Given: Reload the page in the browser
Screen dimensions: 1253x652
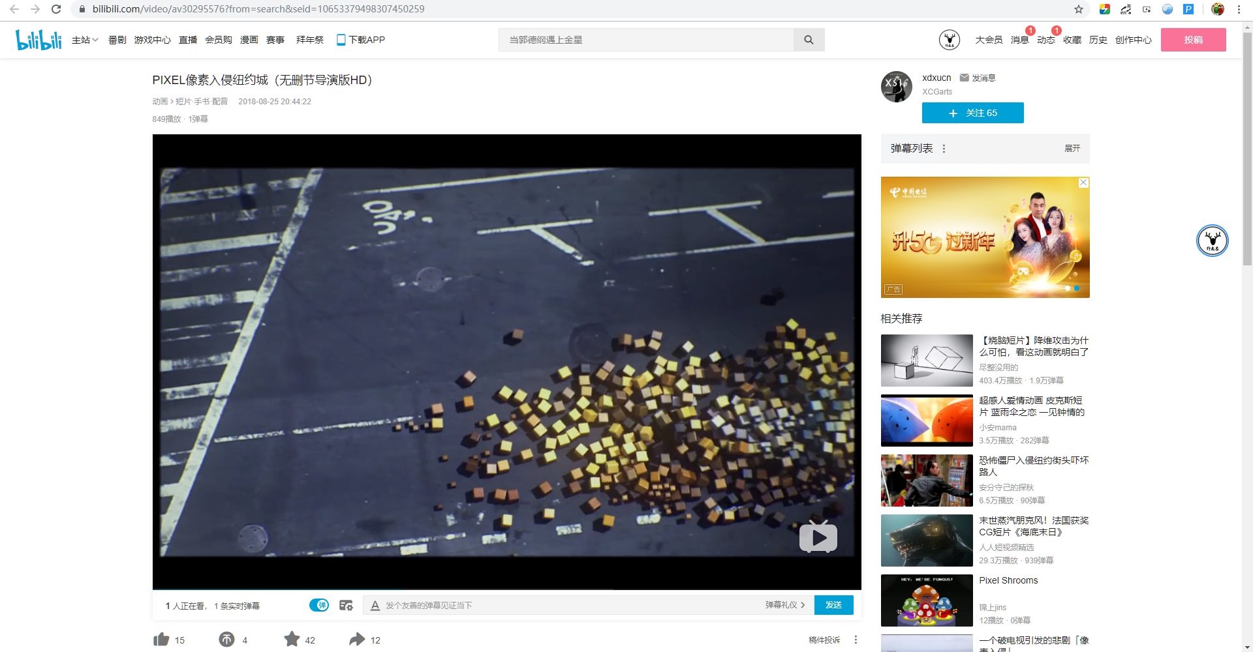Looking at the screenshot, I should (x=56, y=9).
